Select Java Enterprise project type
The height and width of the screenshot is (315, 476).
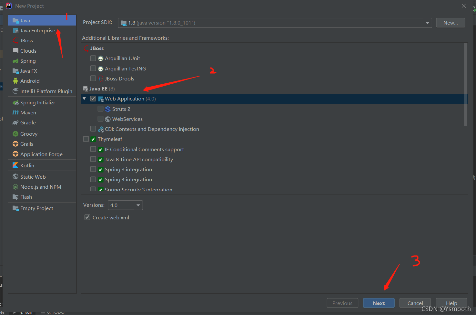[42, 31]
